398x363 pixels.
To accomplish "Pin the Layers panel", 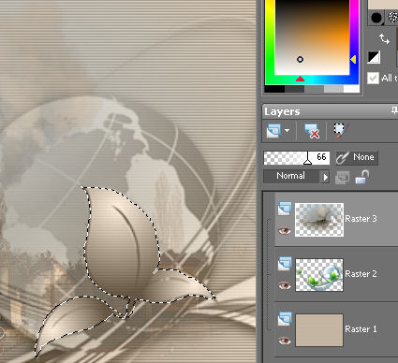I will coord(394,110).
